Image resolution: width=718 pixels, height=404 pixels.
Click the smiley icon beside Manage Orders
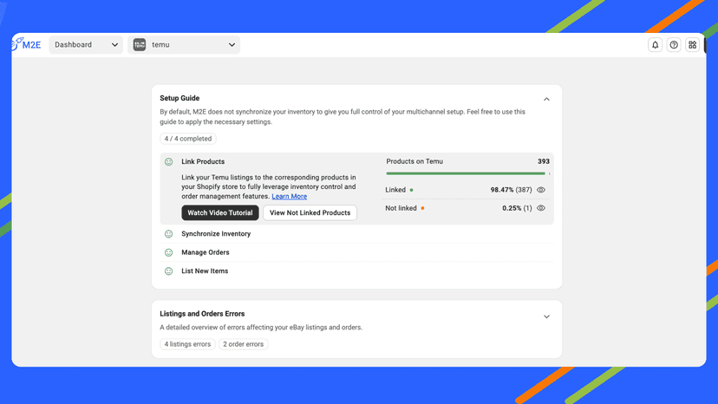tap(168, 252)
